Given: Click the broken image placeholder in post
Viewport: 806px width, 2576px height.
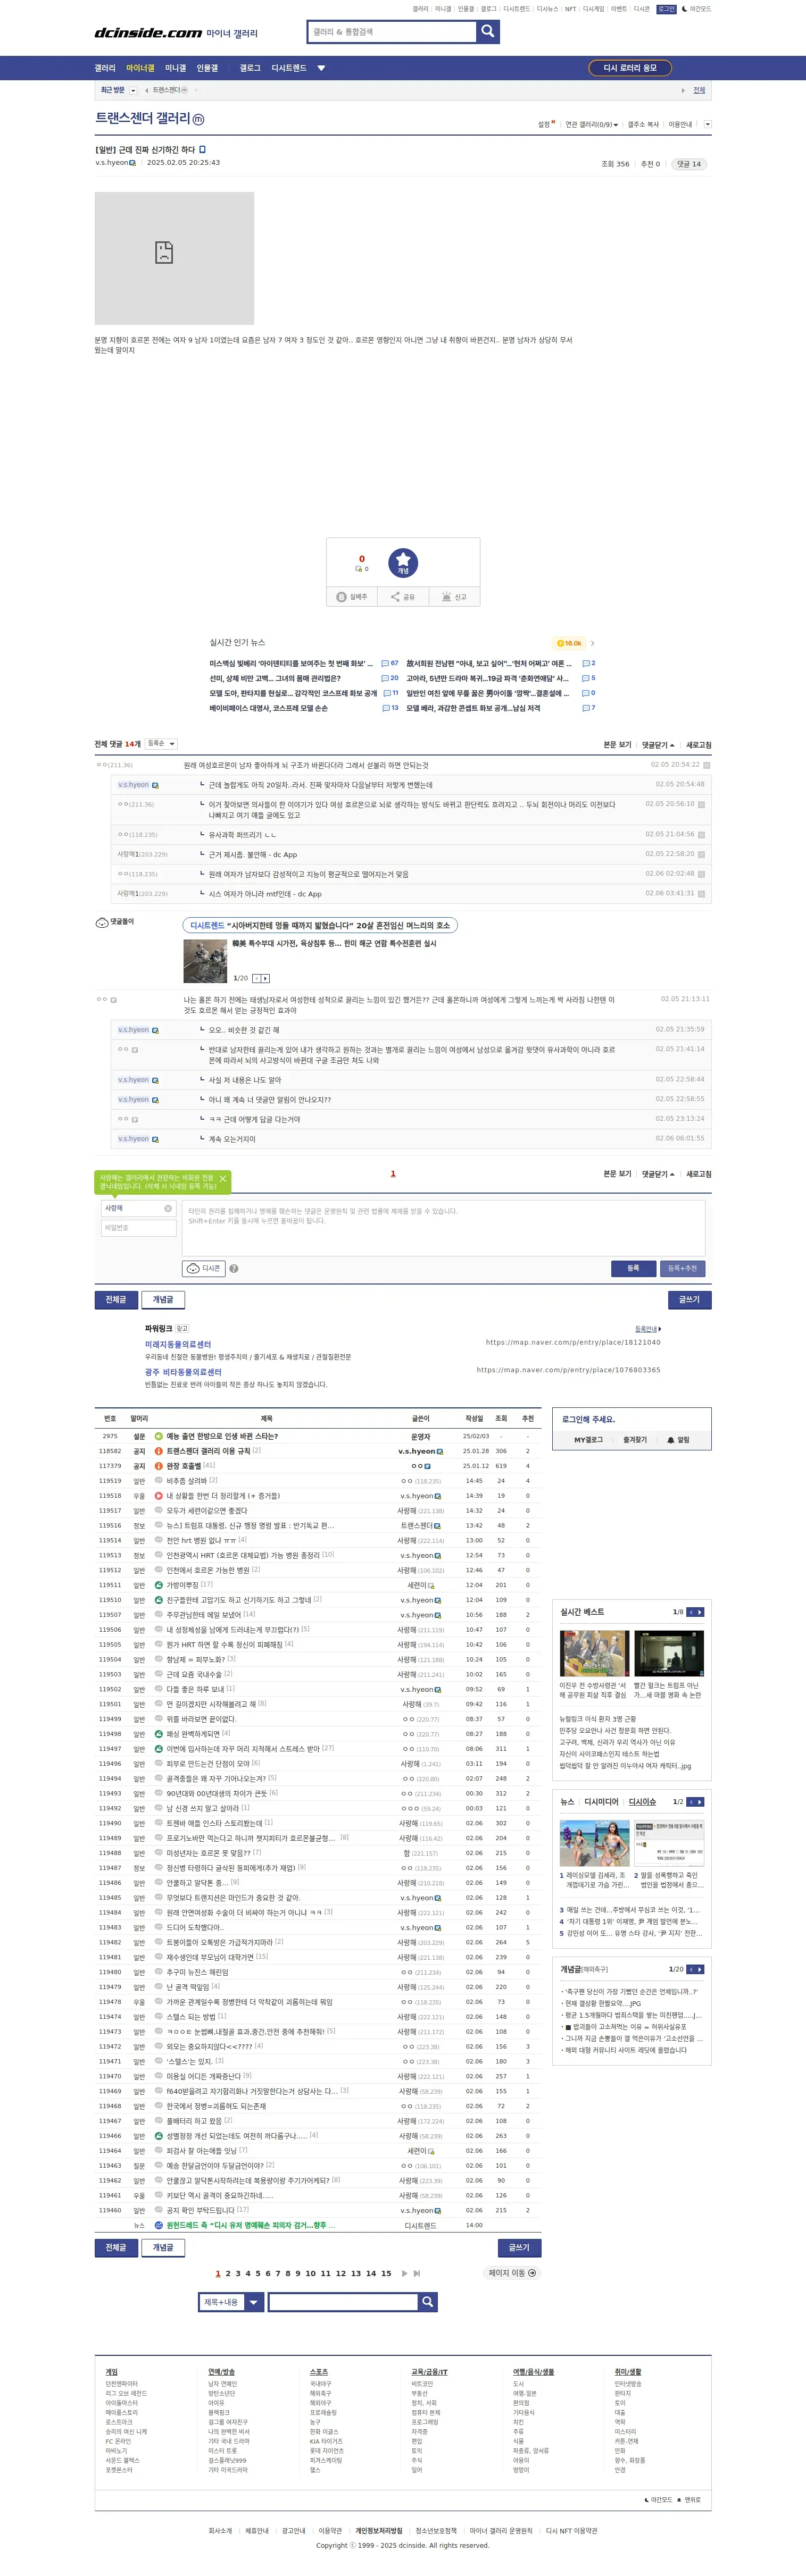Looking at the screenshot, I should (174, 258).
